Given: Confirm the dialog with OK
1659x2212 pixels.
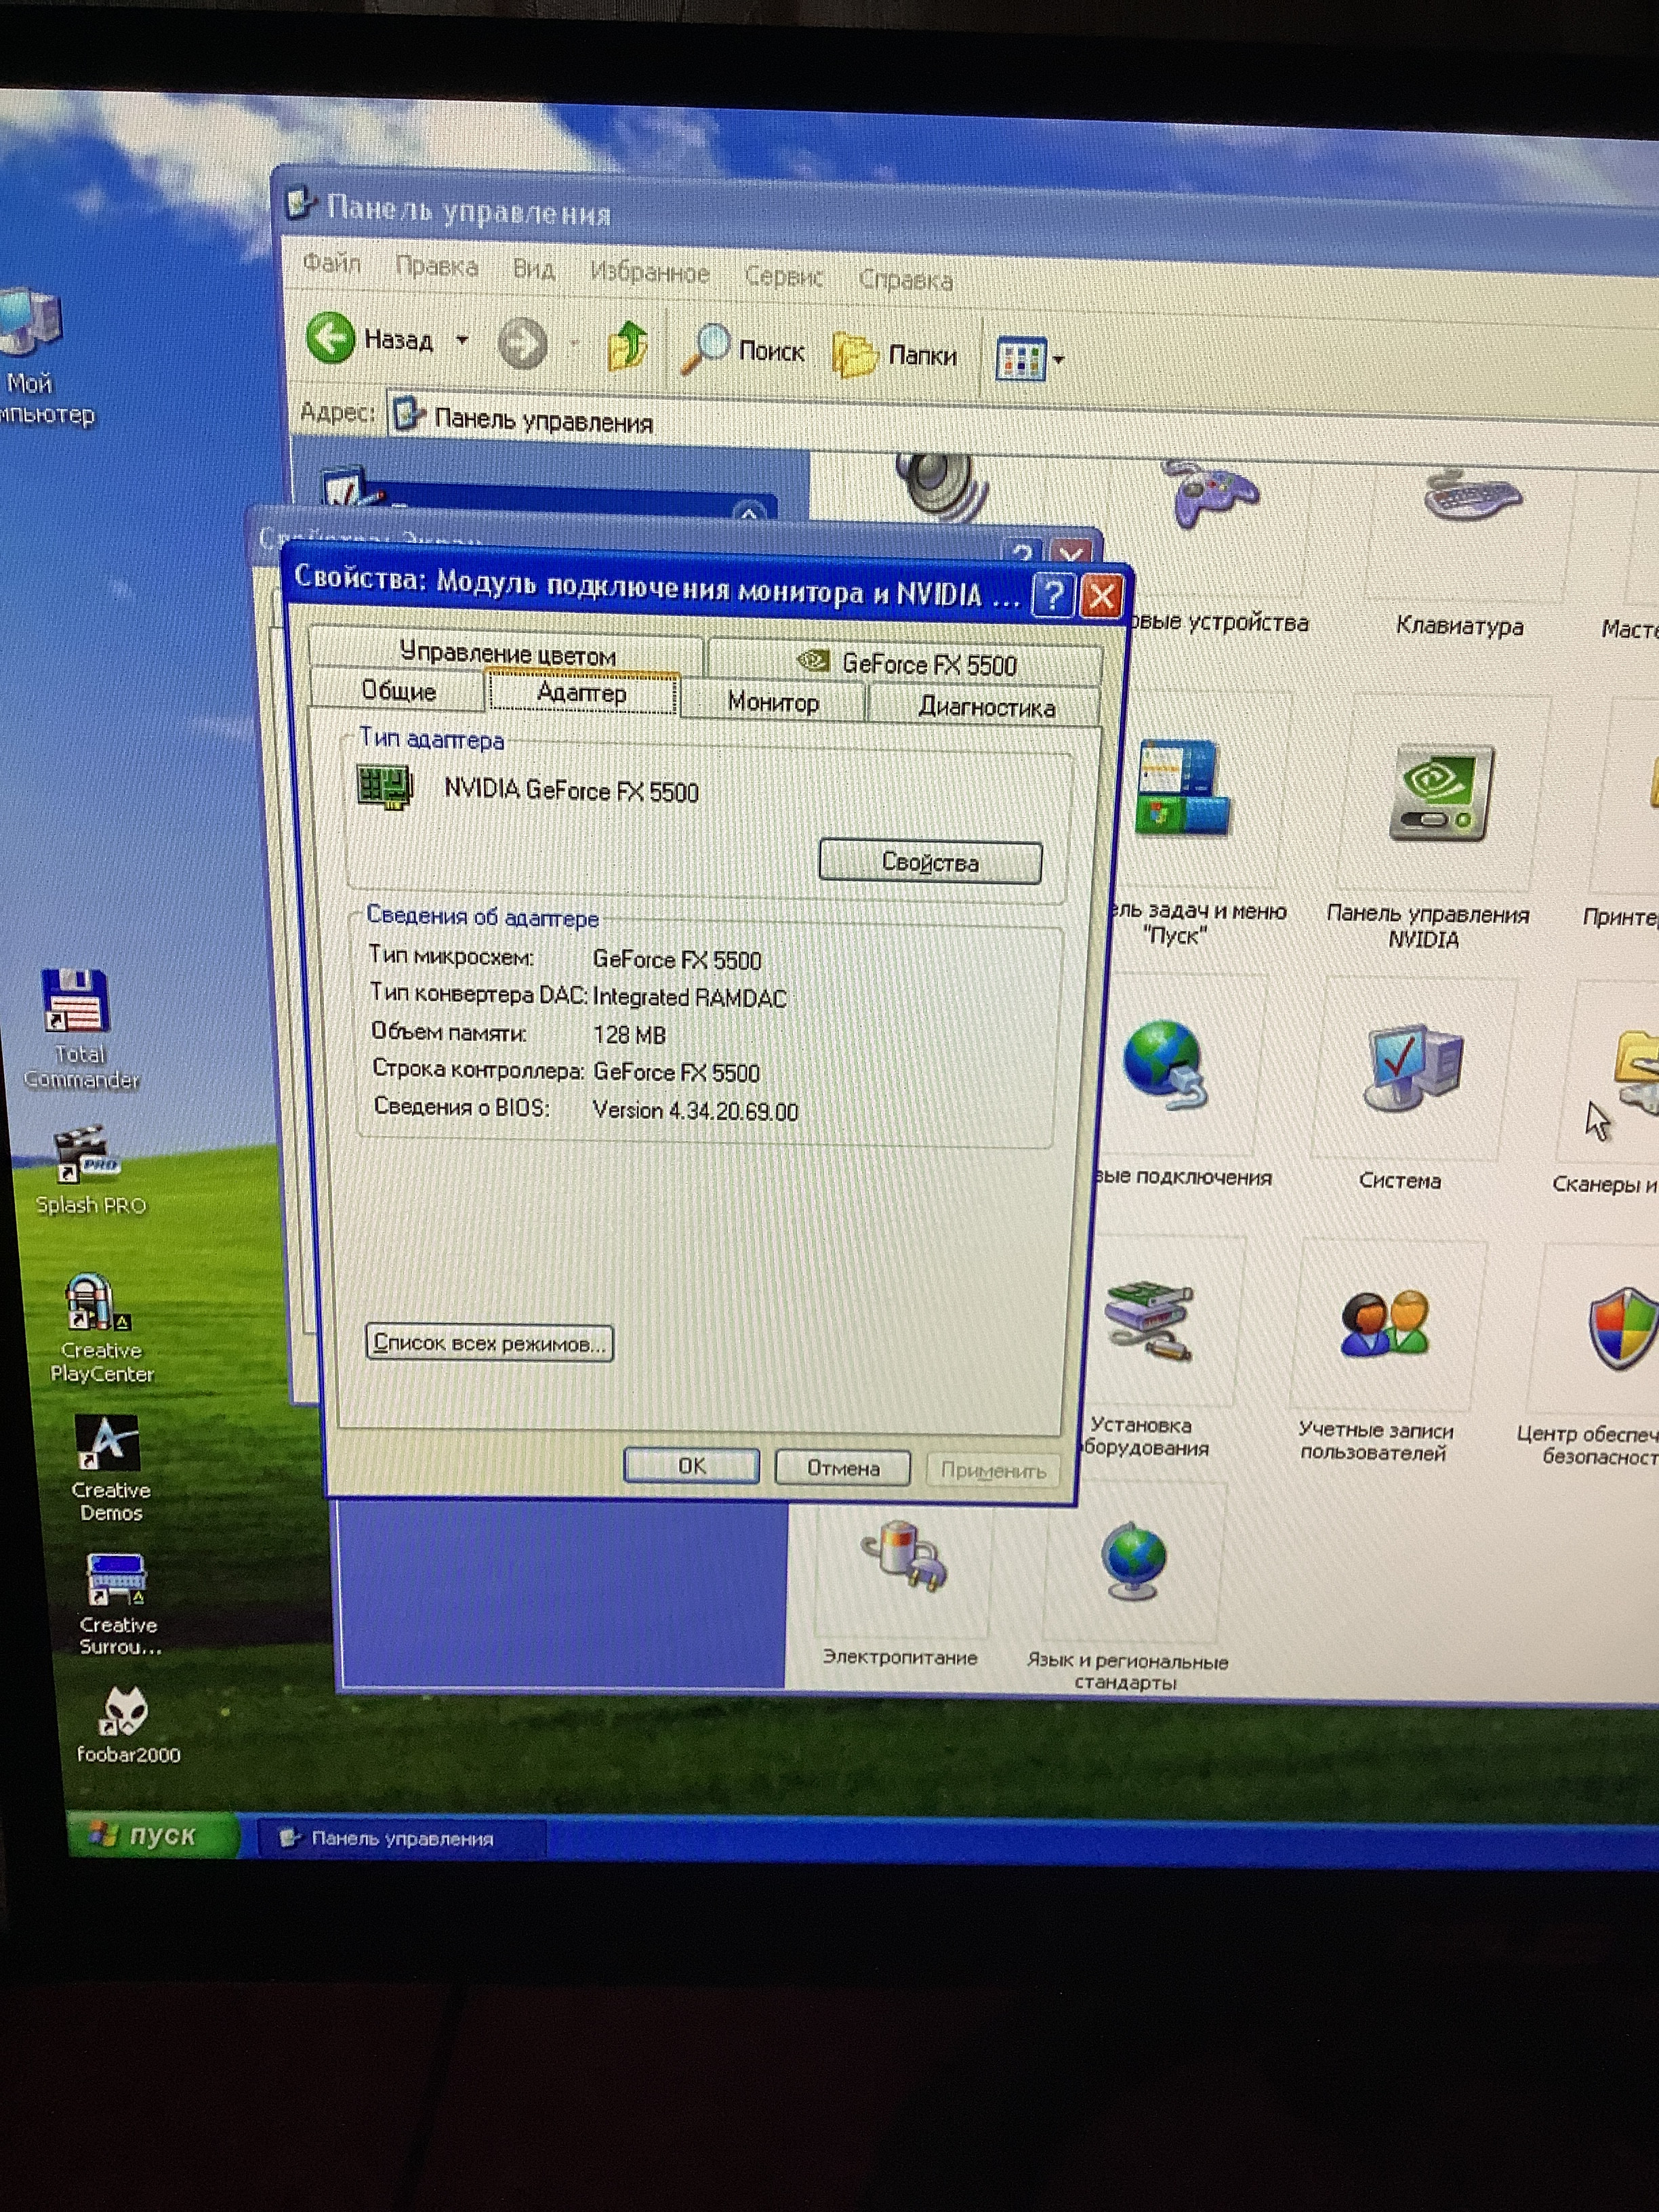Looking at the screenshot, I should 692,1466.
